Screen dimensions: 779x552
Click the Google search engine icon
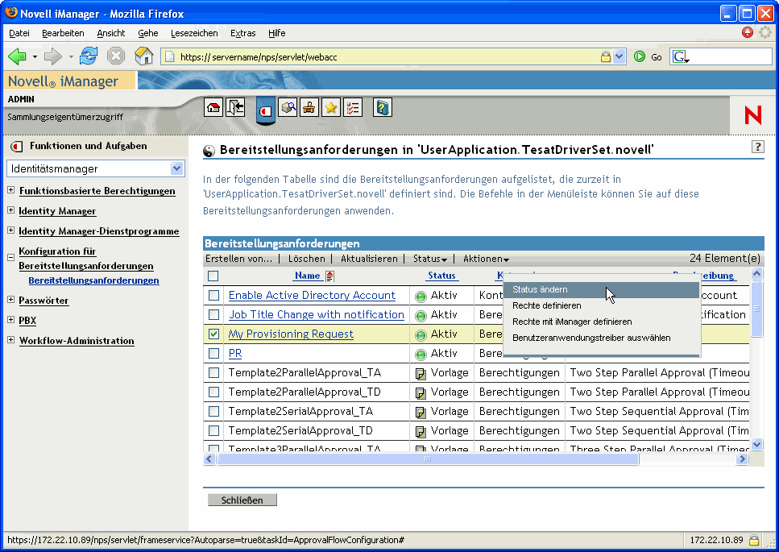[680, 56]
